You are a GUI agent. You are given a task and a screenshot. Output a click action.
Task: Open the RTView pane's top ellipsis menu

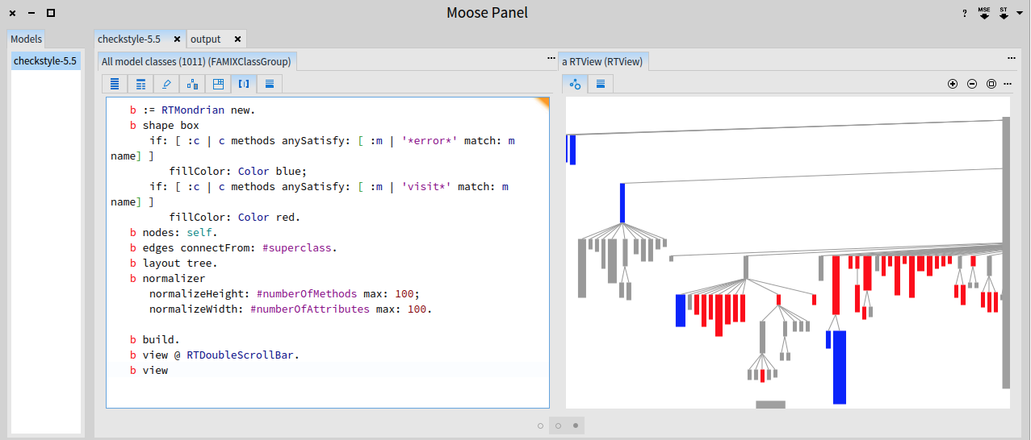1012,59
